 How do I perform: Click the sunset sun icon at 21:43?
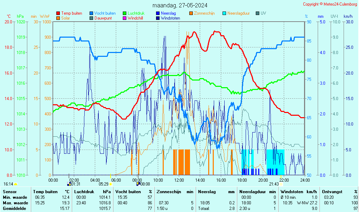coord(281,184)
